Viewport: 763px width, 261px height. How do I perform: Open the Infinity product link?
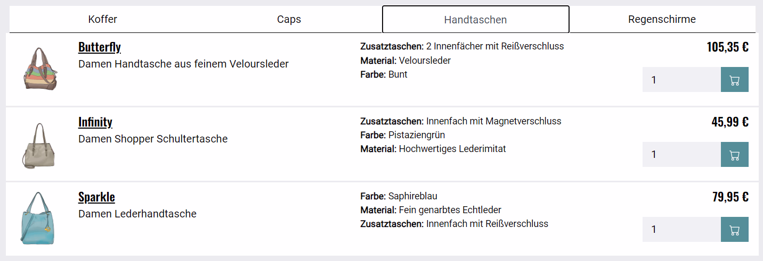(95, 122)
